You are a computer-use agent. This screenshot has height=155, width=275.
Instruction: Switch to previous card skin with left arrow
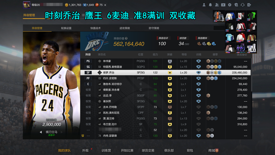pyautogui.click(x=41, y=132)
